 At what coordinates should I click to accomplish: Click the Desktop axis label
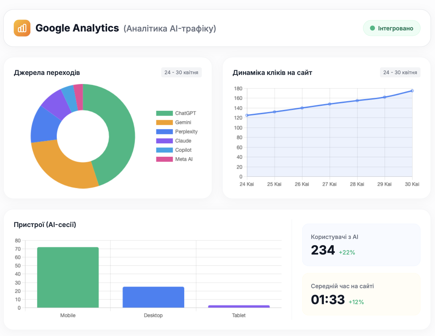[153, 315]
